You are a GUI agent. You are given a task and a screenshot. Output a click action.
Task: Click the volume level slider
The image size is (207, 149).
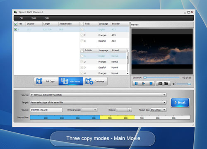point(184,84)
